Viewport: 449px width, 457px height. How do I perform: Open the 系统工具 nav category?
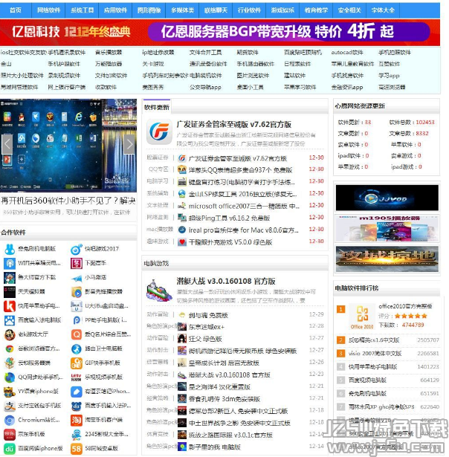(82, 10)
